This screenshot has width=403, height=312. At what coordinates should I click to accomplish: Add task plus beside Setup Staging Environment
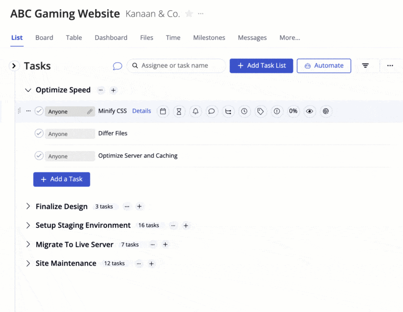click(186, 226)
